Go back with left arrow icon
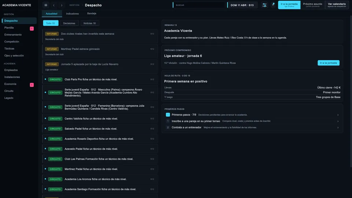 [54, 5]
